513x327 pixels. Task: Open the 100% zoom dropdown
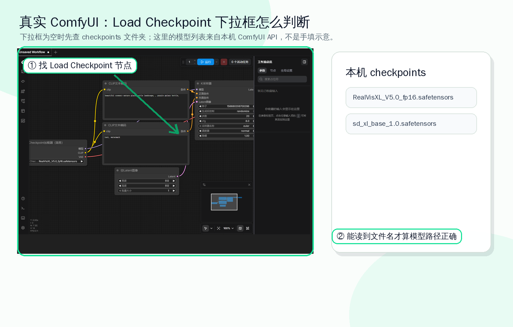click(x=228, y=228)
